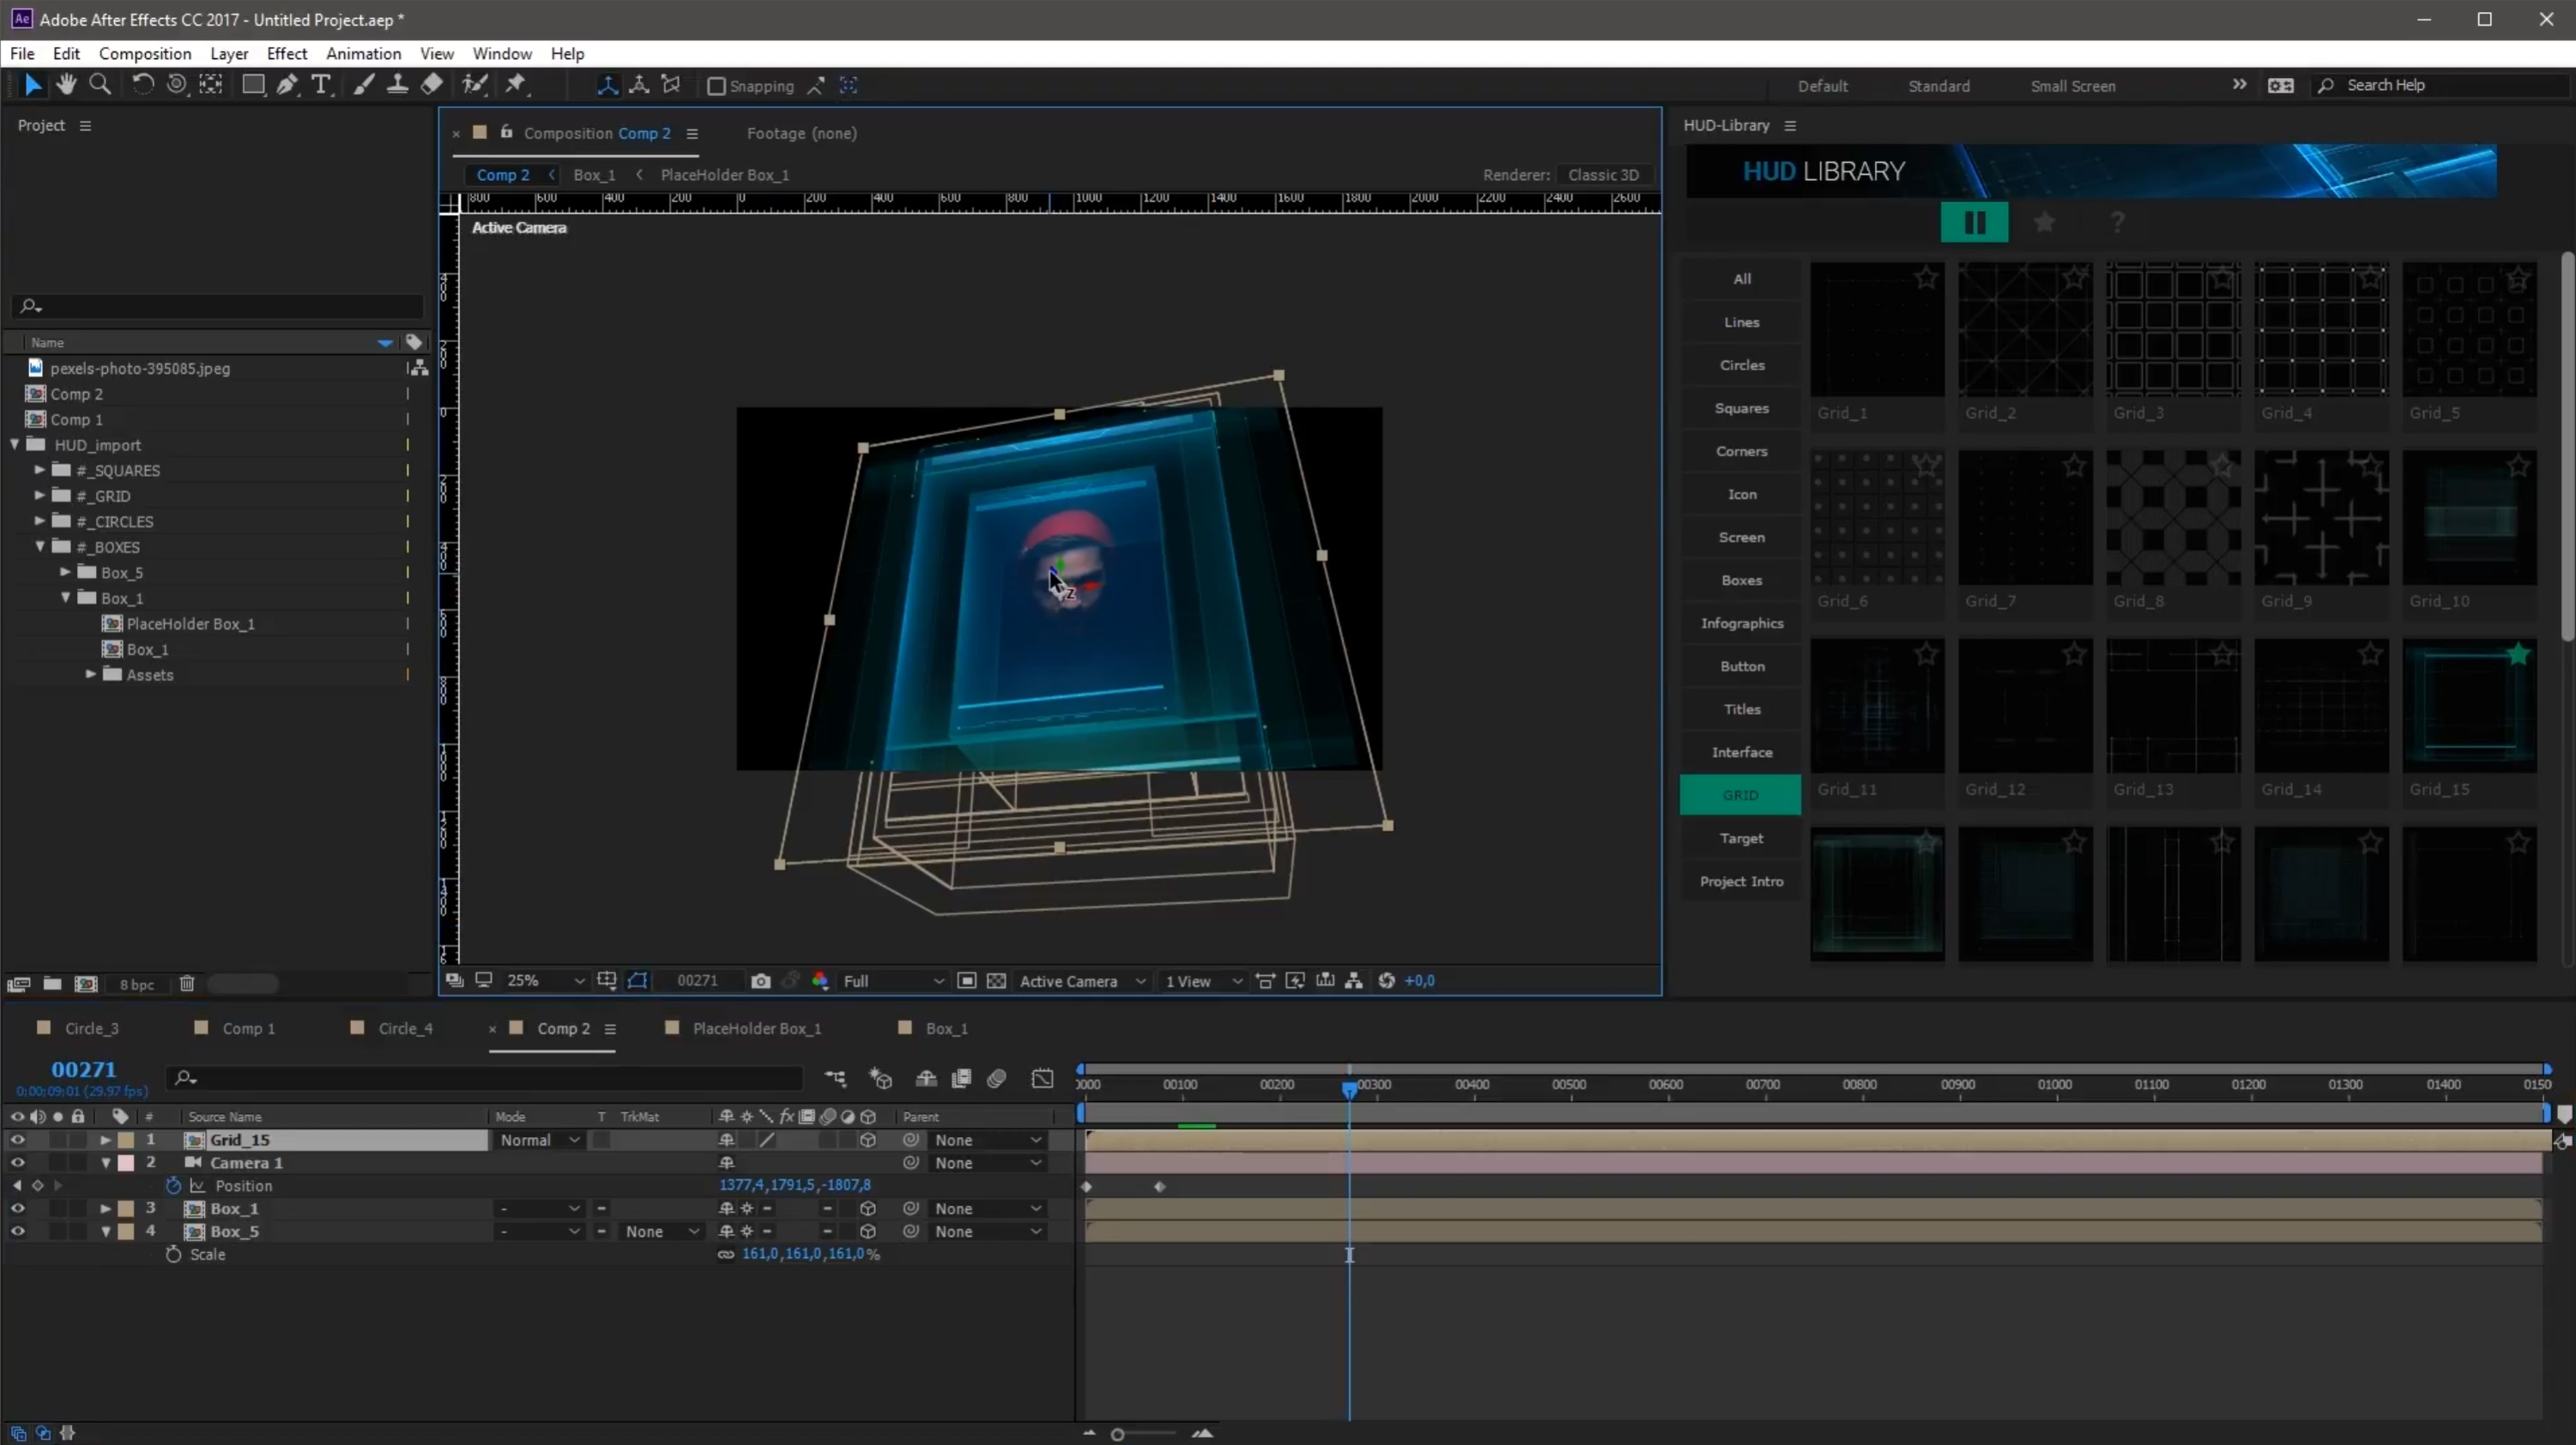
Task: Hide the Box_5 layer eye
Action: point(17,1232)
